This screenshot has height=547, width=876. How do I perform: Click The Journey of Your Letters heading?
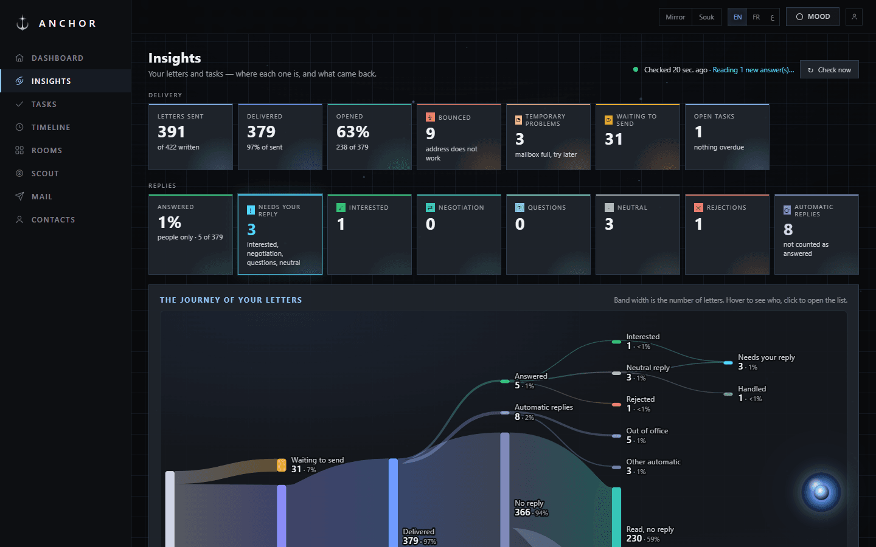coord(231,300)
